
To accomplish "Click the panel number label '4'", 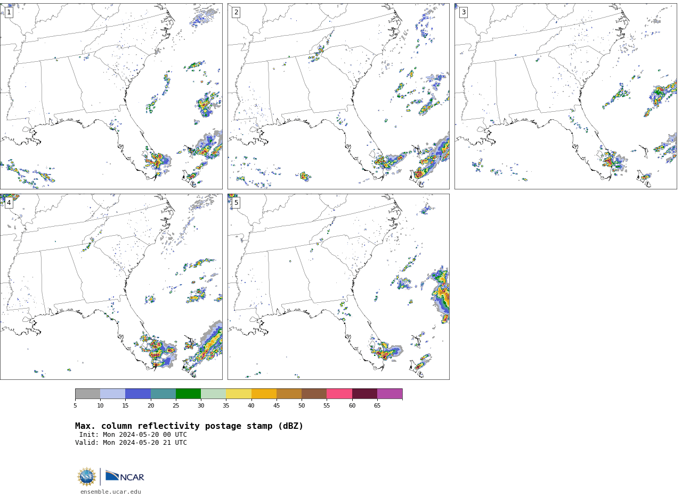I will [9, 203].
